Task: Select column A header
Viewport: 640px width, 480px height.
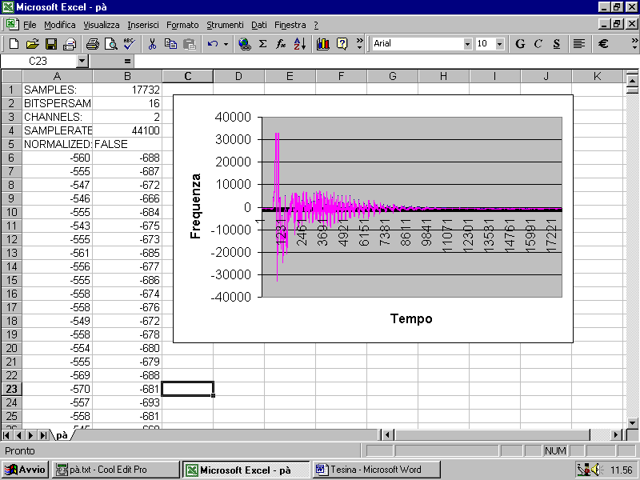Action: (x=57, y=76)
